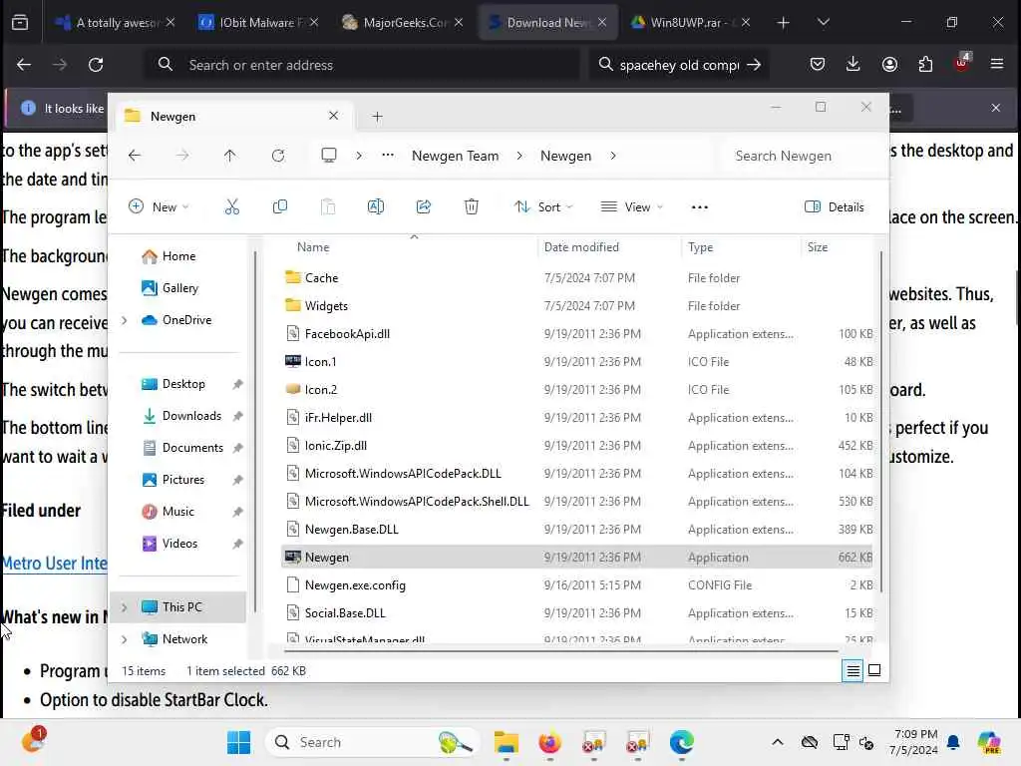Open Firefox from taskbar
The width and height of the screenshot is (1021, 766).
point(550,742)
